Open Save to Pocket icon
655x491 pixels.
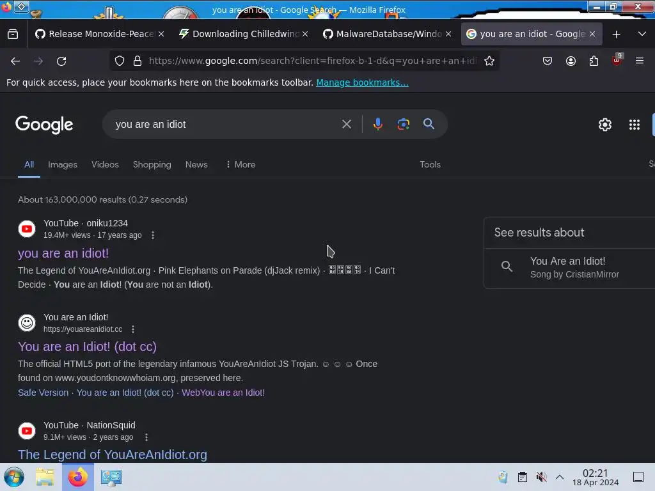tap(548, 61)
